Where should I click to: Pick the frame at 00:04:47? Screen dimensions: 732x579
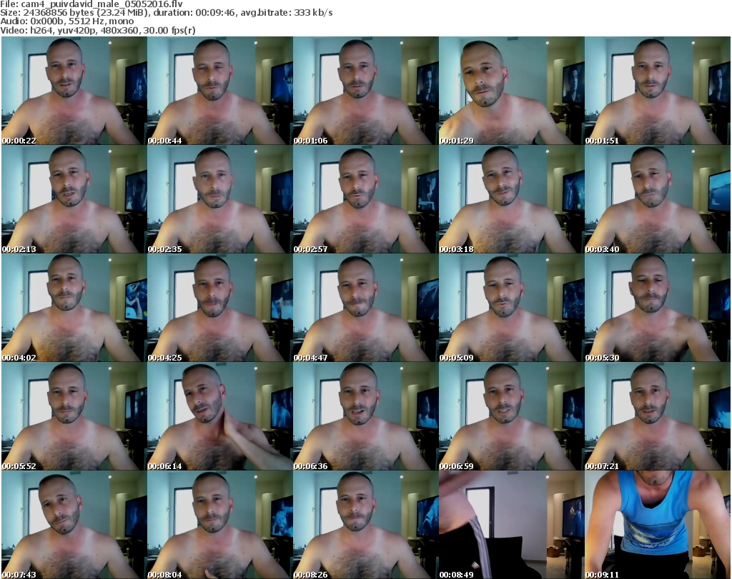click(365, 308)
